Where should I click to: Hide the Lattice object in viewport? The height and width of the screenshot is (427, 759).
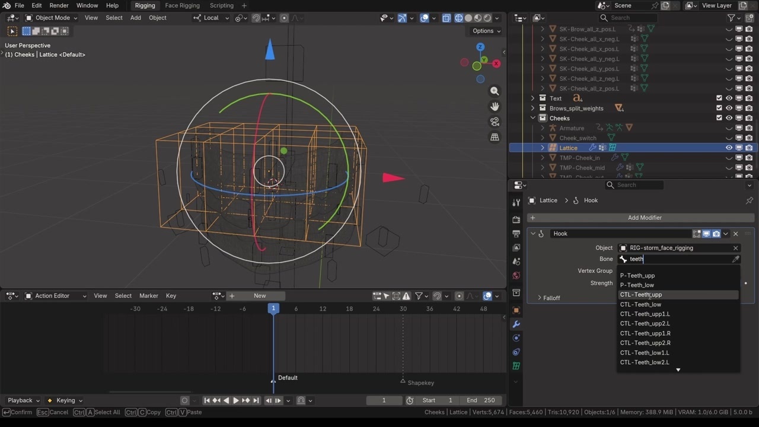pos(729,148)
